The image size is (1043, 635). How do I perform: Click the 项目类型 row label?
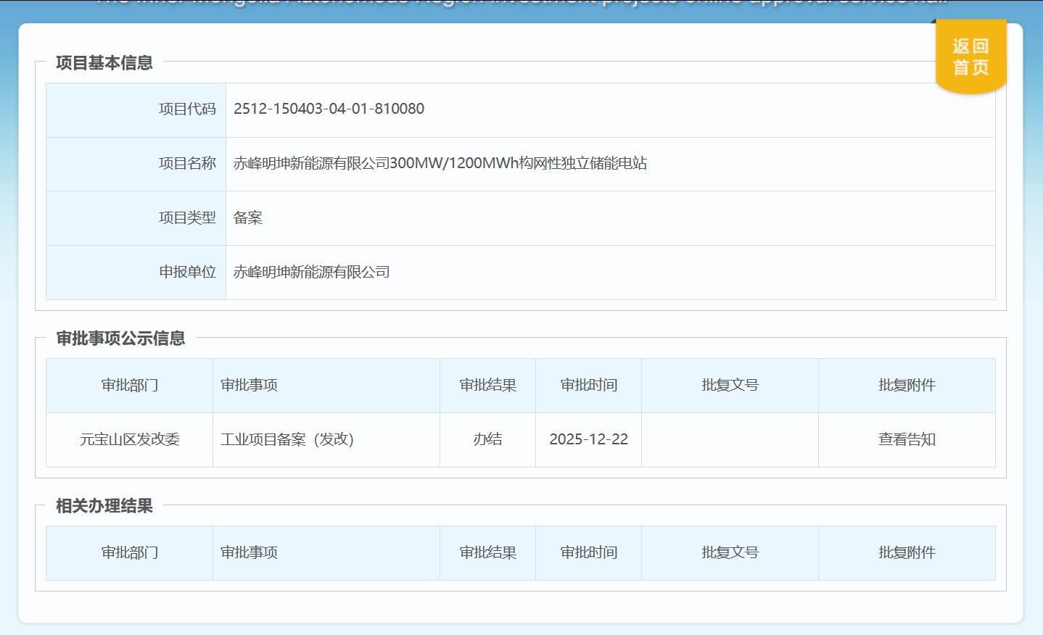click(187, 217)
